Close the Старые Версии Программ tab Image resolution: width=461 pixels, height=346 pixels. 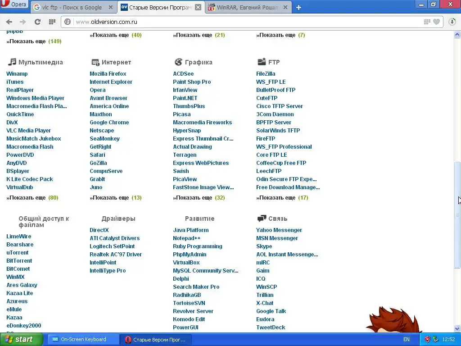tap(199, 7)
